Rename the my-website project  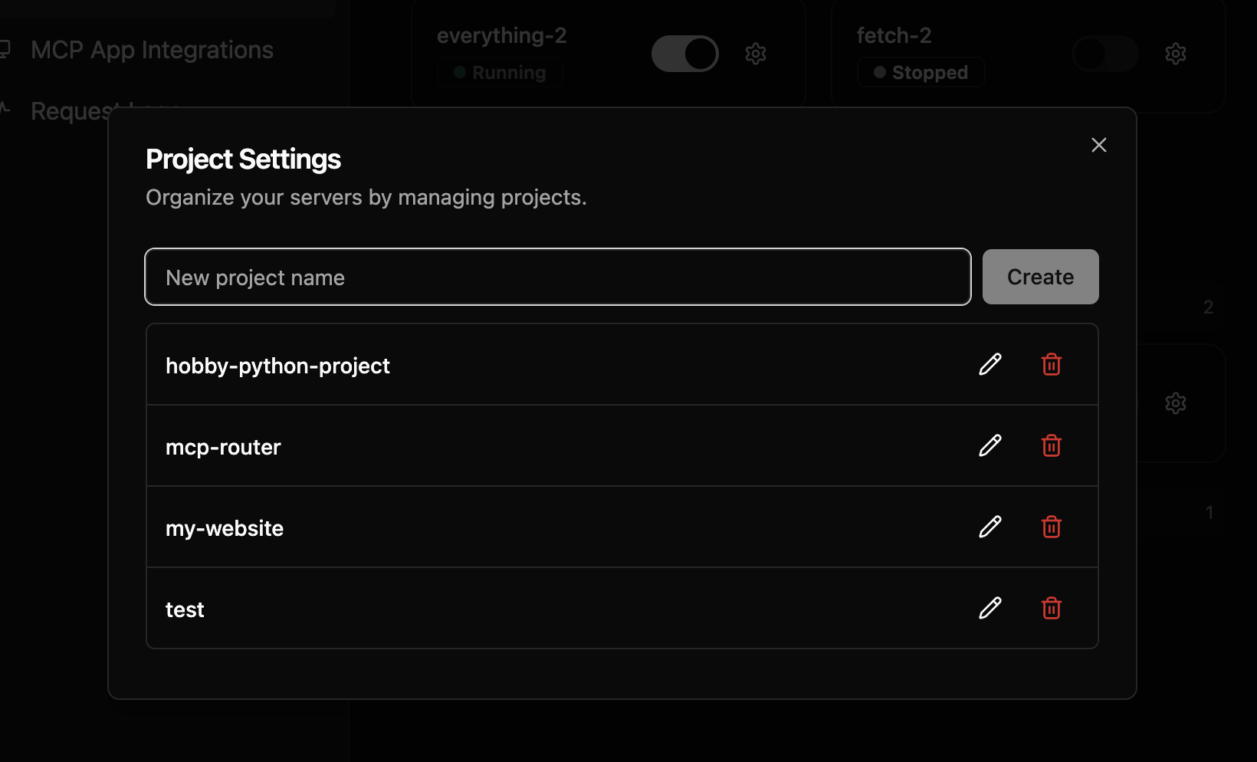click(x=990, y=527)
